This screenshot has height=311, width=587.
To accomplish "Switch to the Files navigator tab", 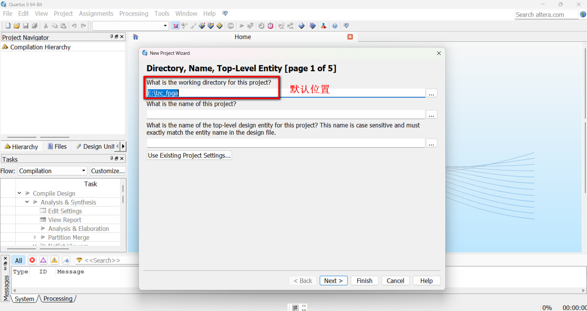I will (57, 146).
